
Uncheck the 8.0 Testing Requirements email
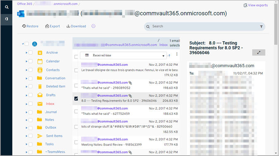(x=76, y=98)
